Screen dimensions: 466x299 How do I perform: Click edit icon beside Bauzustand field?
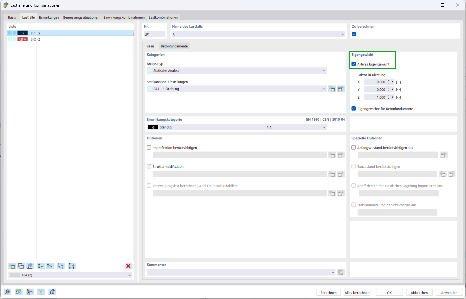click(451, 174)
